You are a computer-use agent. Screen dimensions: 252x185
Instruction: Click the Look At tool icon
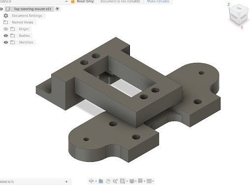click(101, 181)
